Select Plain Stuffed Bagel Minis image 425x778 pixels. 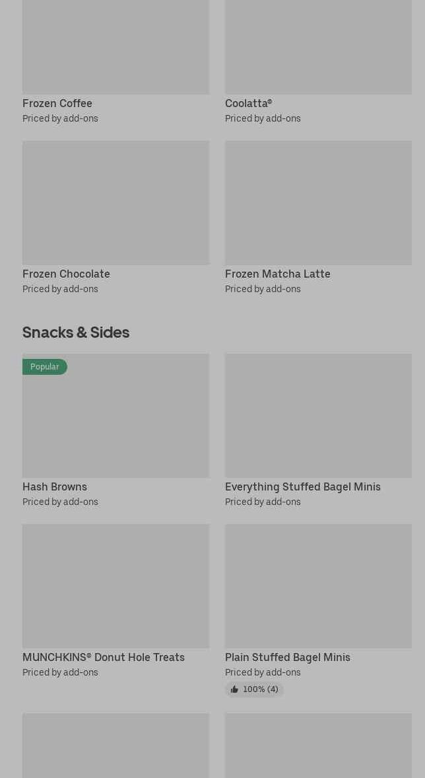point(318,586)
